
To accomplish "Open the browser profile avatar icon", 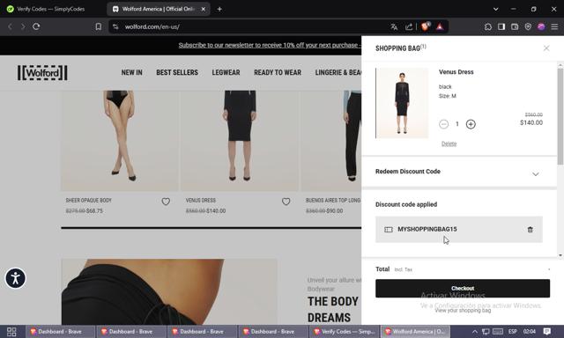I will (541, 26).
